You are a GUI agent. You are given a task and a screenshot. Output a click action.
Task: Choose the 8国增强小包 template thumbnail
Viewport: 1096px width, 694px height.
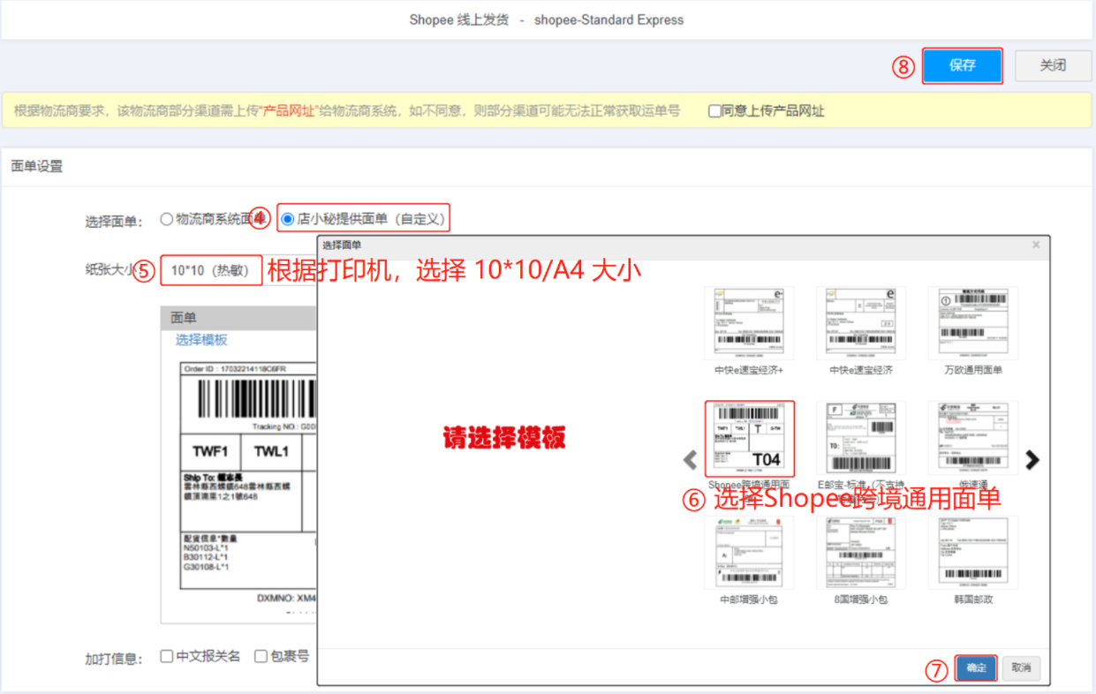click(x=861, y=553)
